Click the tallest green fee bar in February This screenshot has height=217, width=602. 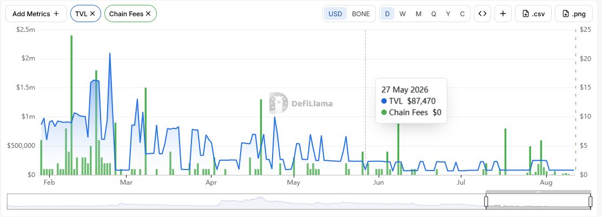71,105
